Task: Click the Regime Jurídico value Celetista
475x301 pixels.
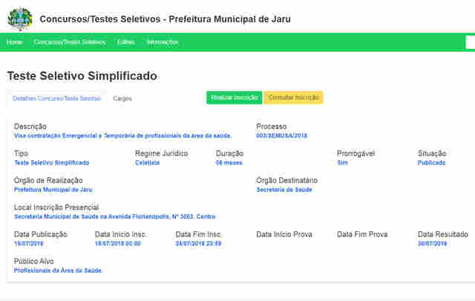Action: point(147,163)
